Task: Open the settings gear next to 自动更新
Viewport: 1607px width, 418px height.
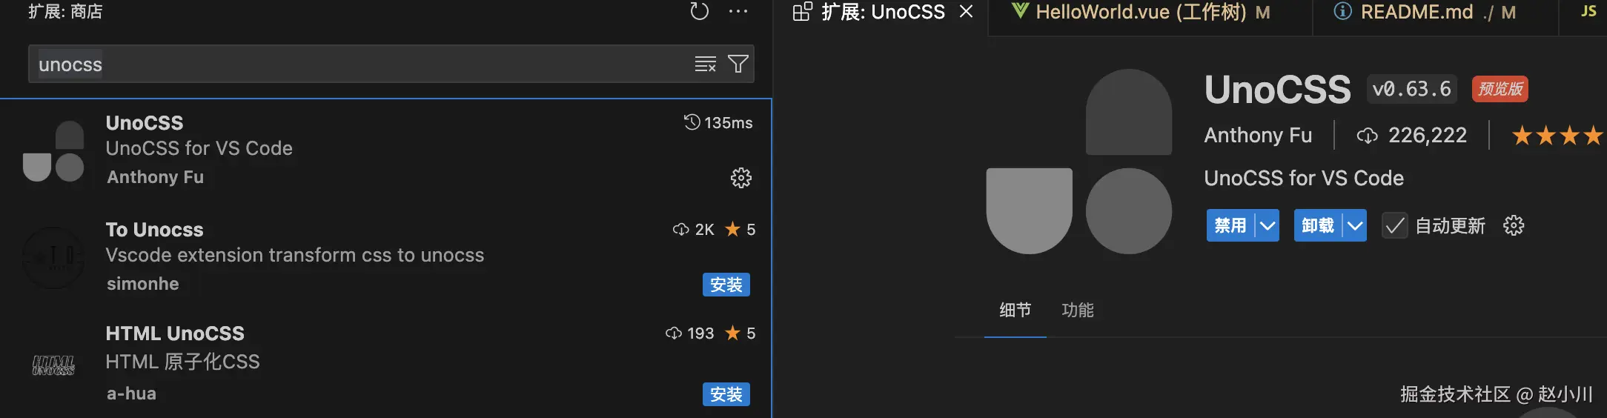Action: pos(1513,225)
